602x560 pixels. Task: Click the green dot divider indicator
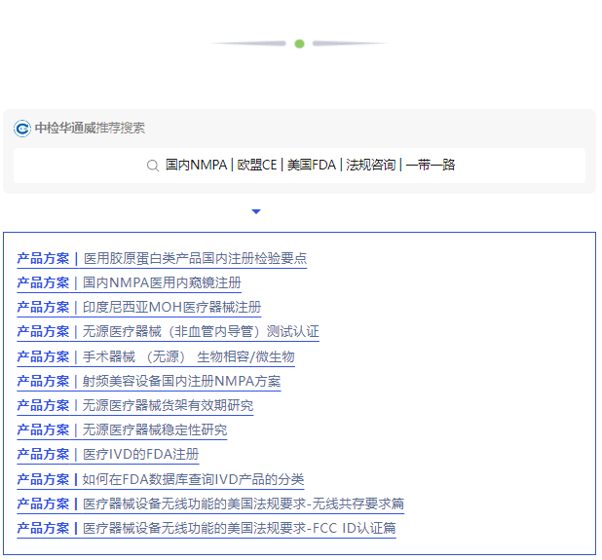click(299, 44)
